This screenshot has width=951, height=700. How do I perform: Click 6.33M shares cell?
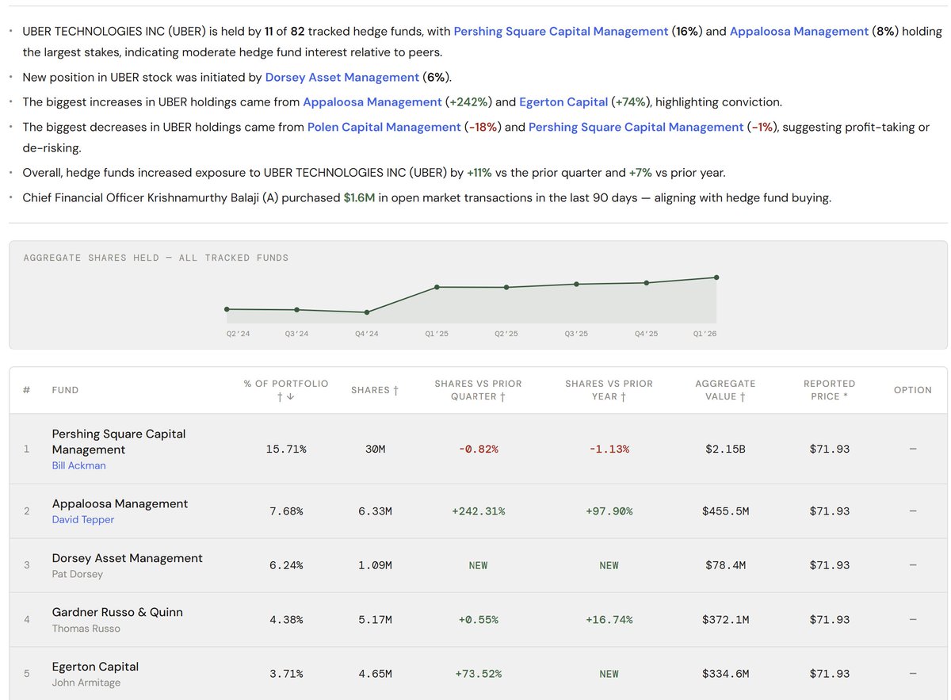point(375,511)
